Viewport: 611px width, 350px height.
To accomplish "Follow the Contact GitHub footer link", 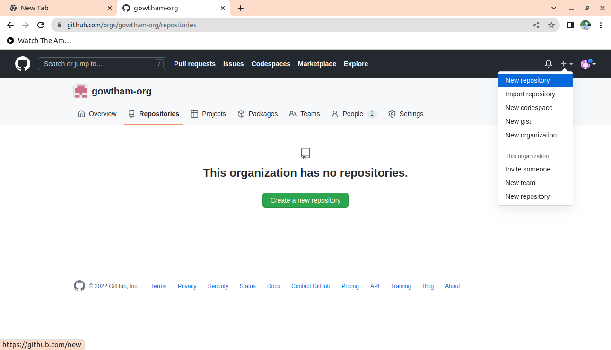I will point(311,286).
